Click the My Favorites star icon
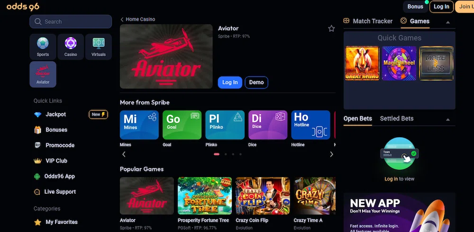 click(x=37, y=223)
